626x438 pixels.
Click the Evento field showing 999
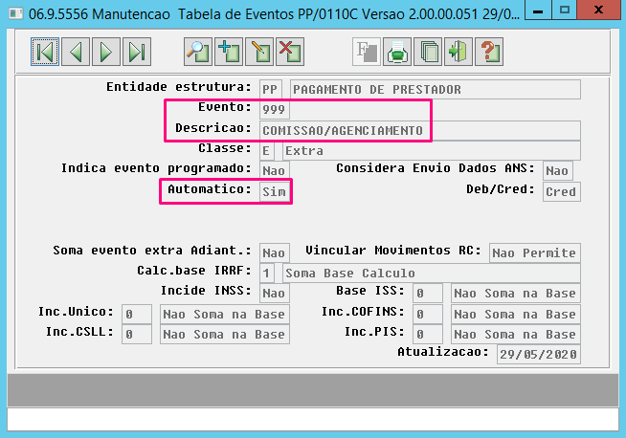[275, 109]
